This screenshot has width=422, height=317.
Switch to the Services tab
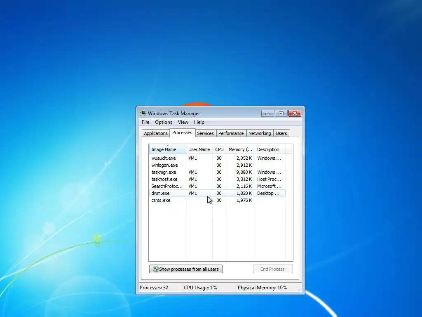point(205,133)
